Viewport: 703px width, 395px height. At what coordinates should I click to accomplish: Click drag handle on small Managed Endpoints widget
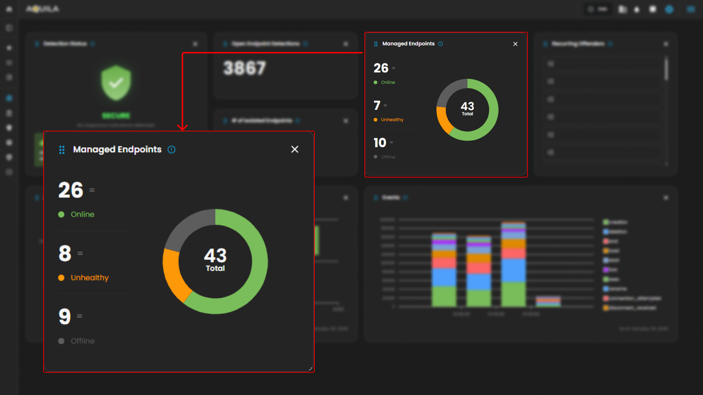coord(375,44)
